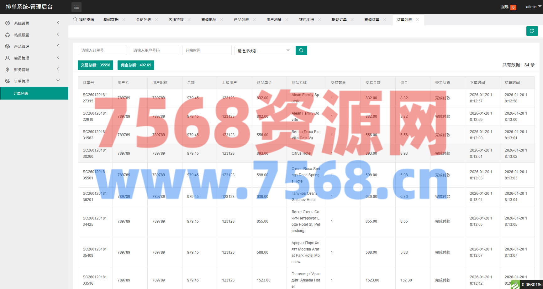Close the 钱包明细 tab

coord(319,19)
